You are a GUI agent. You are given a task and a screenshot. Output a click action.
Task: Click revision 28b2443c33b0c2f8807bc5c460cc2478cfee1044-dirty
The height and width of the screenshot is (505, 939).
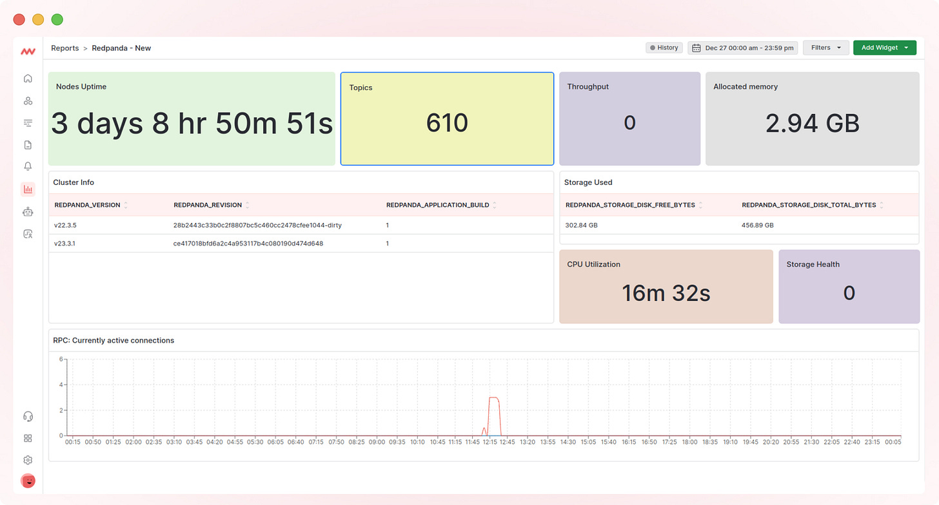click(257, 225)
